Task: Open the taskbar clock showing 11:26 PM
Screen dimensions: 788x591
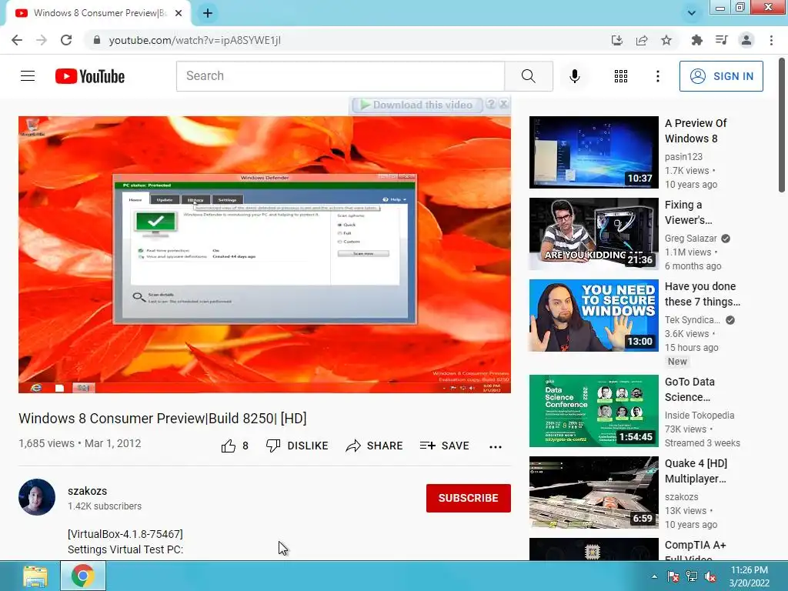Action: click(x=749, y=576)
